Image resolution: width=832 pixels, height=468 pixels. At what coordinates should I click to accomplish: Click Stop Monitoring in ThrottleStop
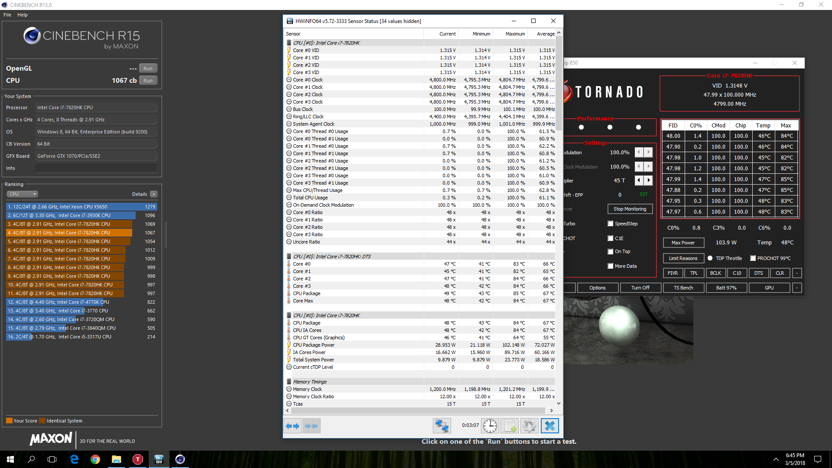coord(630,209)
